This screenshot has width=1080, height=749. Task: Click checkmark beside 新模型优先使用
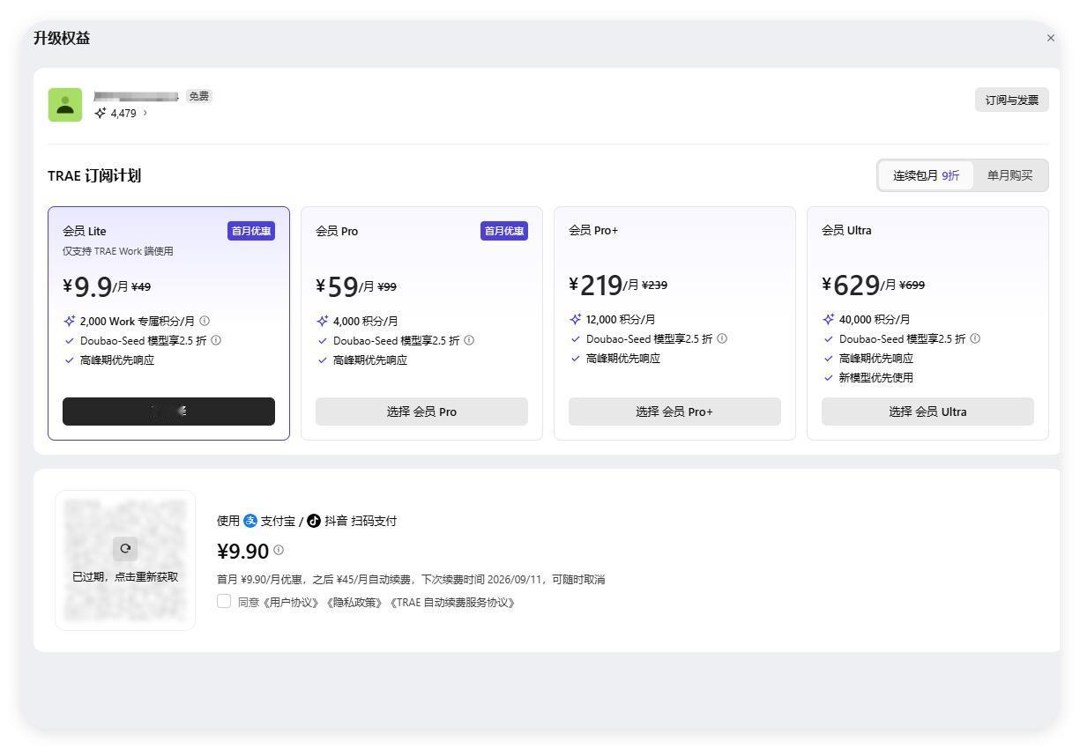pos(829,377)
